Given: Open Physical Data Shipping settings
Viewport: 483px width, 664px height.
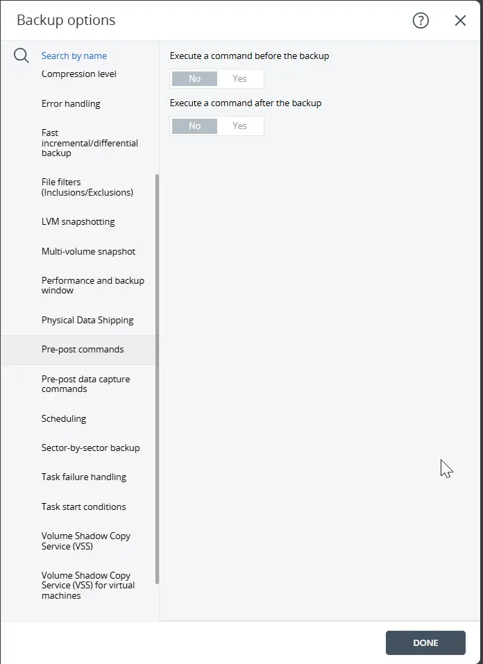Looking at the screenshot, I should 87,320.
